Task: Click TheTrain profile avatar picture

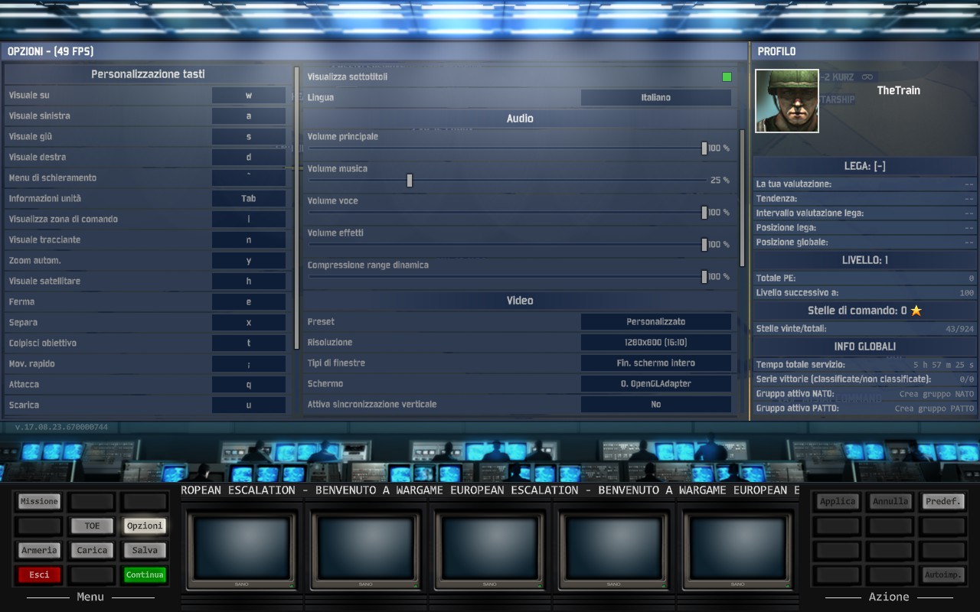Action: pyautogui.click(x=787, y=101)
